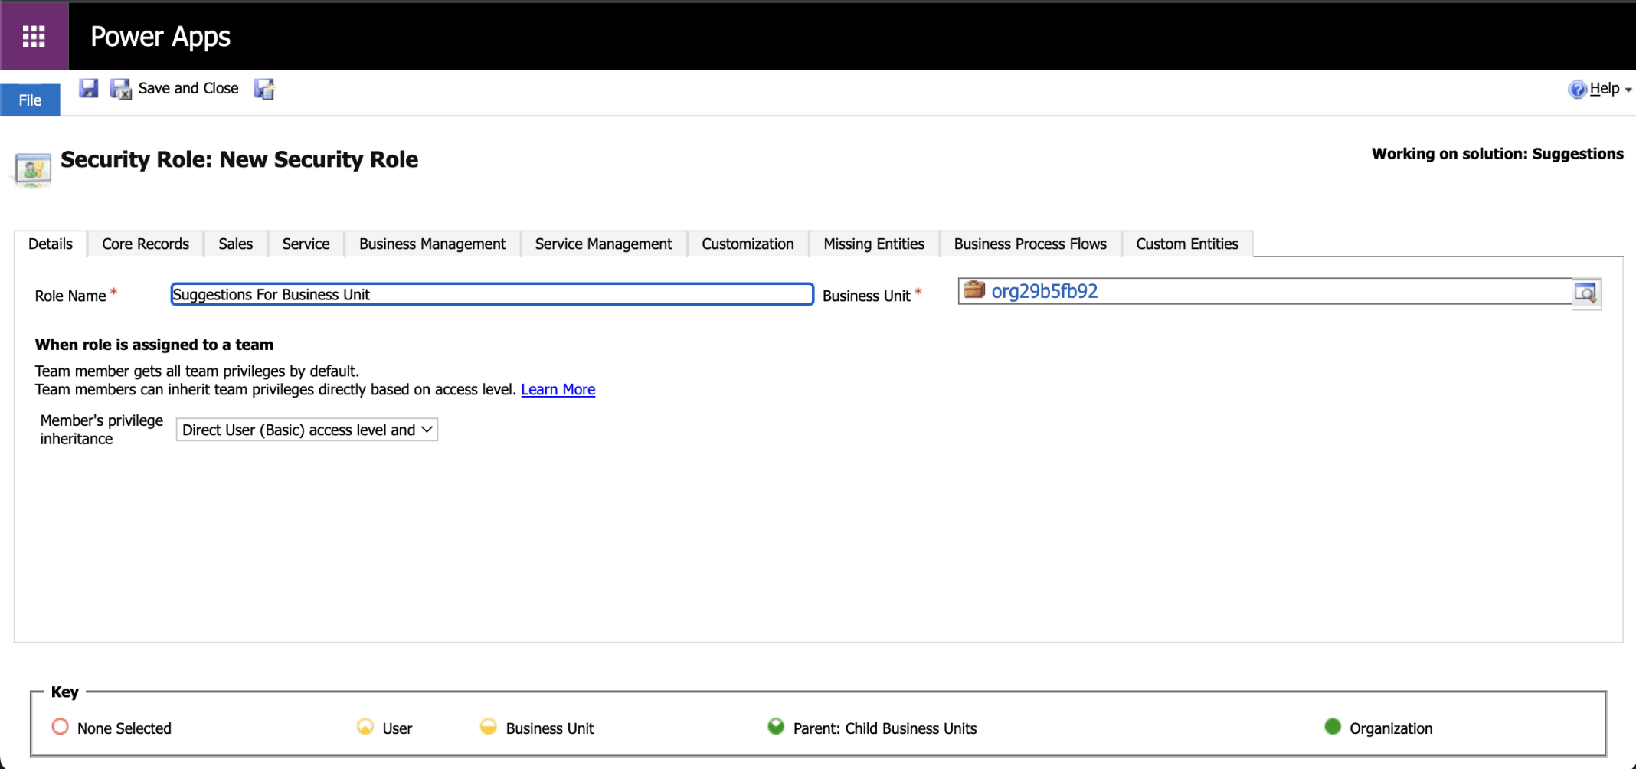
Task: Go to the Customization tab
Action: point(747,244)
